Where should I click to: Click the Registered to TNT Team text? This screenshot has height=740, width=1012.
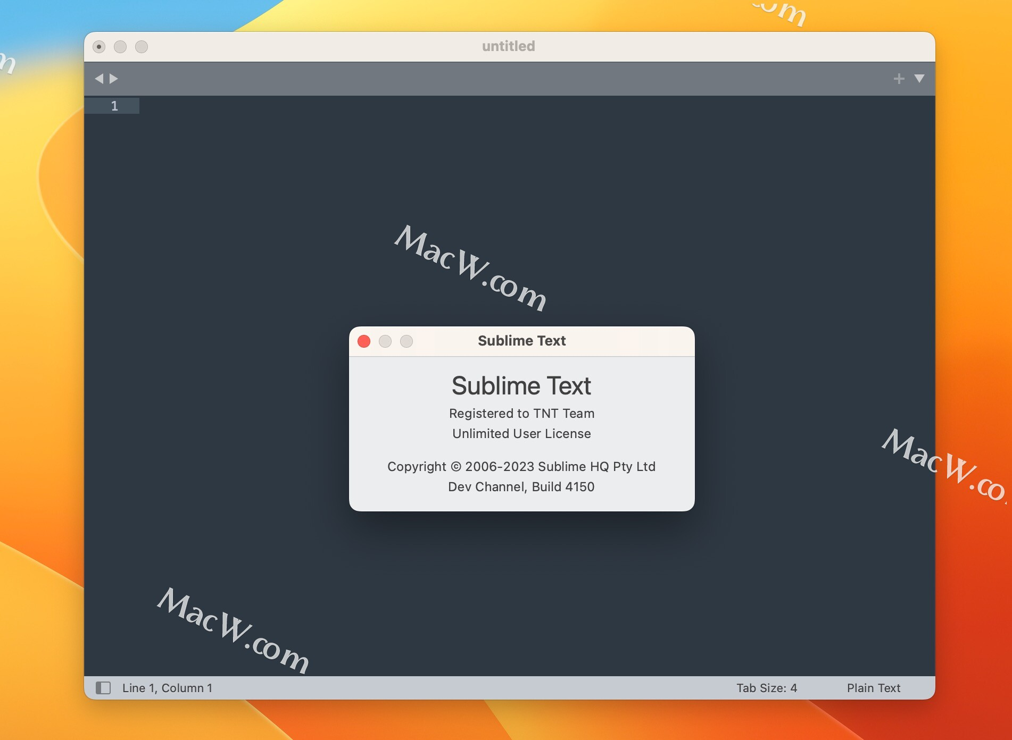[522, 413]
